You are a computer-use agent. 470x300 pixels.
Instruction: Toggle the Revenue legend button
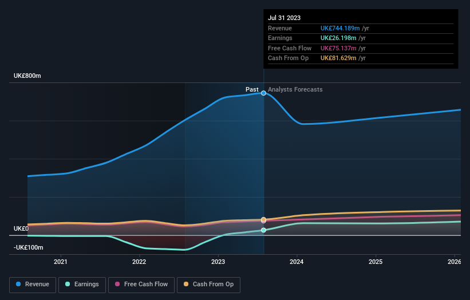(x=33, y=285)
